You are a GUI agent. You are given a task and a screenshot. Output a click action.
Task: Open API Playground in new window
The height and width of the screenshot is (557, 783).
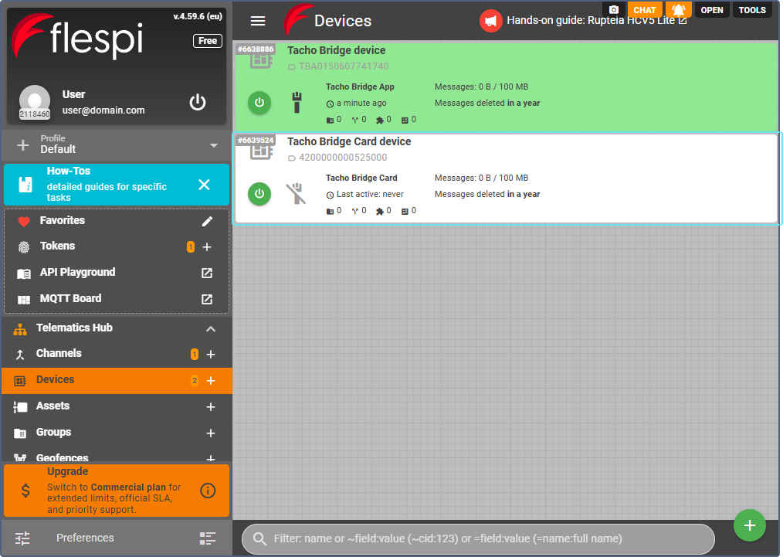(207, 273)
